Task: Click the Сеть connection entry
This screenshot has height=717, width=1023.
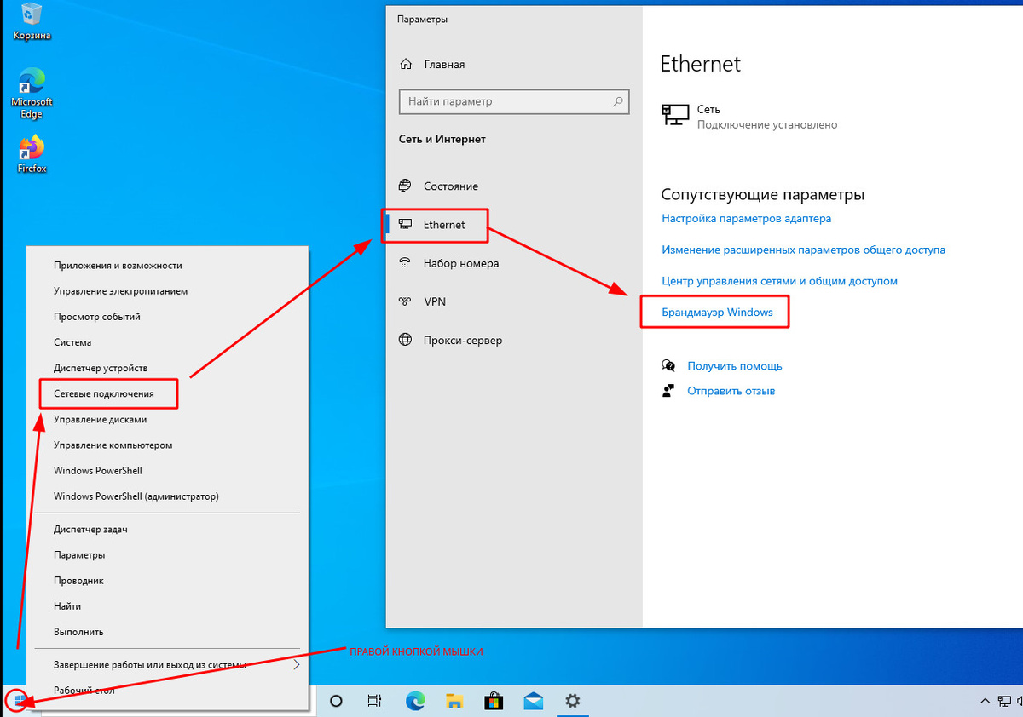Action: pyautogui.click(x=750, y=117)
